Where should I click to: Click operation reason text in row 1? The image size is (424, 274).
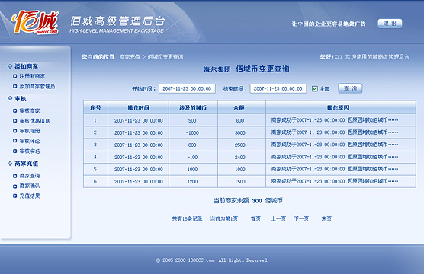coord(335,120)
